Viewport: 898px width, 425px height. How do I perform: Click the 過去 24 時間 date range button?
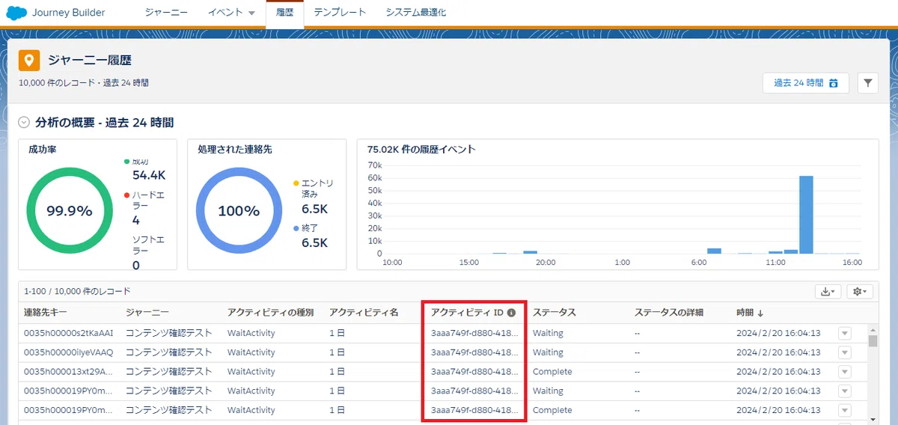(805, 83)
